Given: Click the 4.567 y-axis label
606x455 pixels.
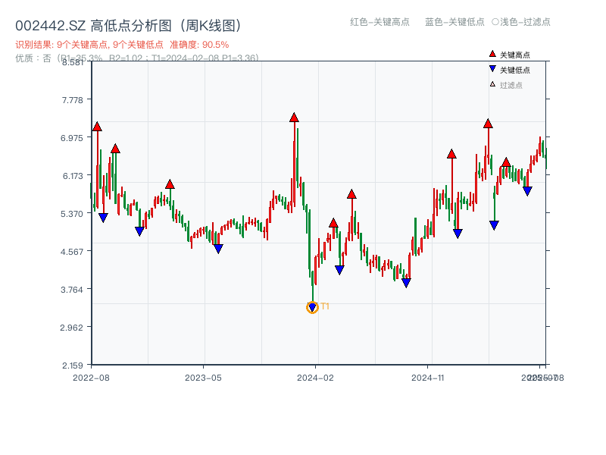Looking at the screenshot, I should pos(72,252).
